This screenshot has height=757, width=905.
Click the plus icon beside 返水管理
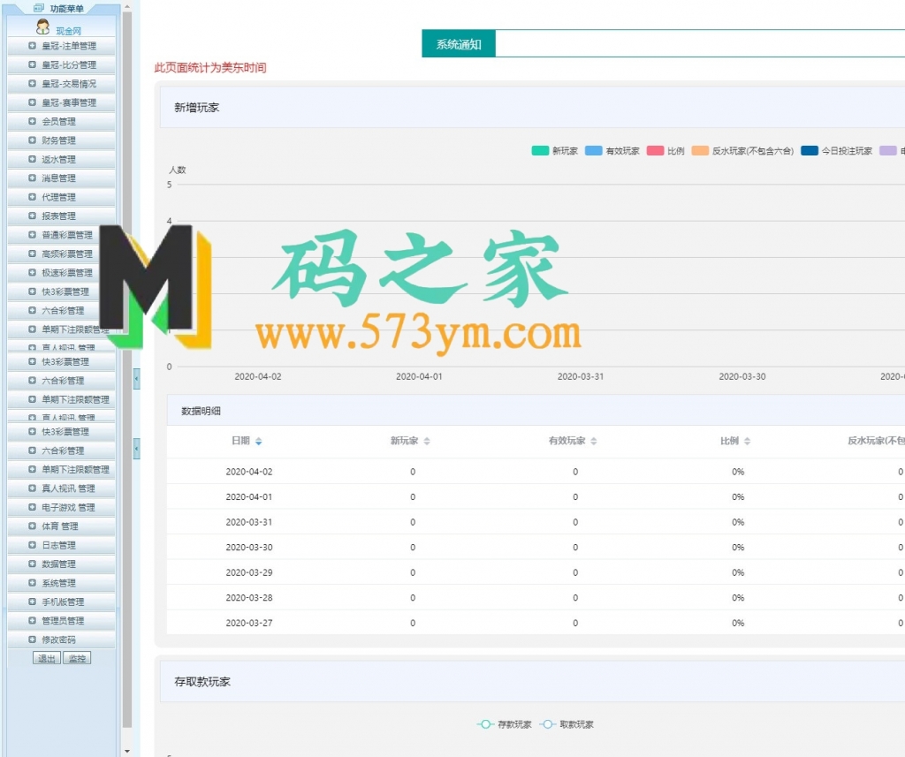click(33, 159)
